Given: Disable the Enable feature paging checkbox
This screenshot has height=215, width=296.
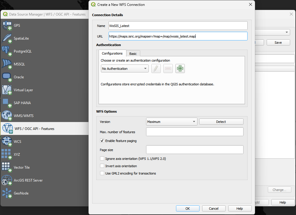Looking at the screenshot, I should tap(102, 141).
